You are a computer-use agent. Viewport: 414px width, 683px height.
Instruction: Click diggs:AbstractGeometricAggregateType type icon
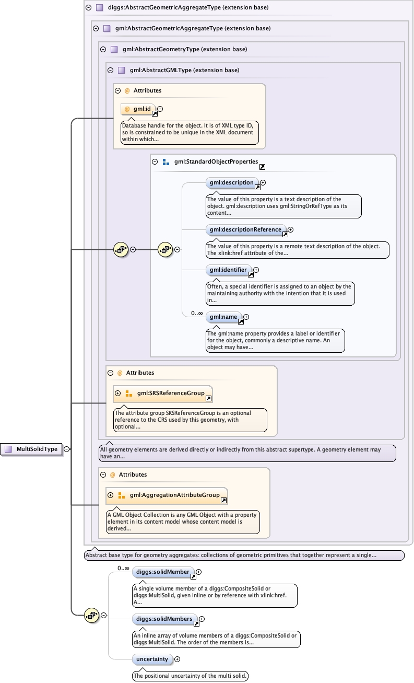(x=100, y=8)
